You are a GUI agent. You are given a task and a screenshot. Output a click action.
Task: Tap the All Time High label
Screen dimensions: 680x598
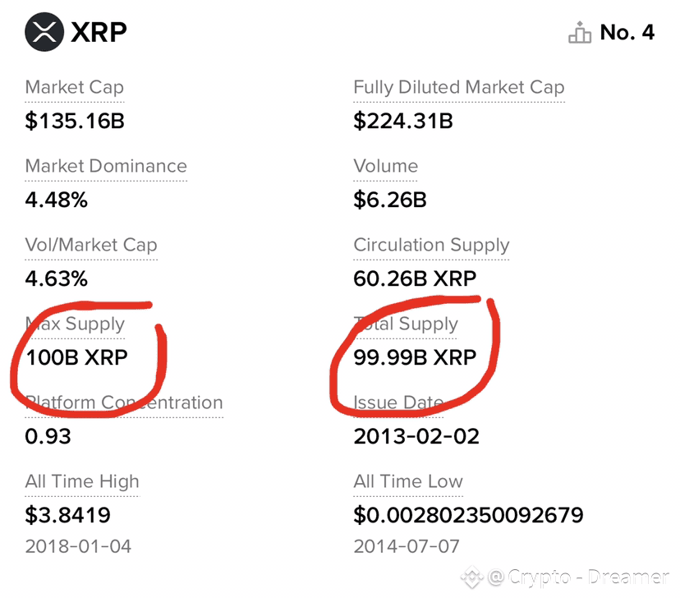(82, 482)
